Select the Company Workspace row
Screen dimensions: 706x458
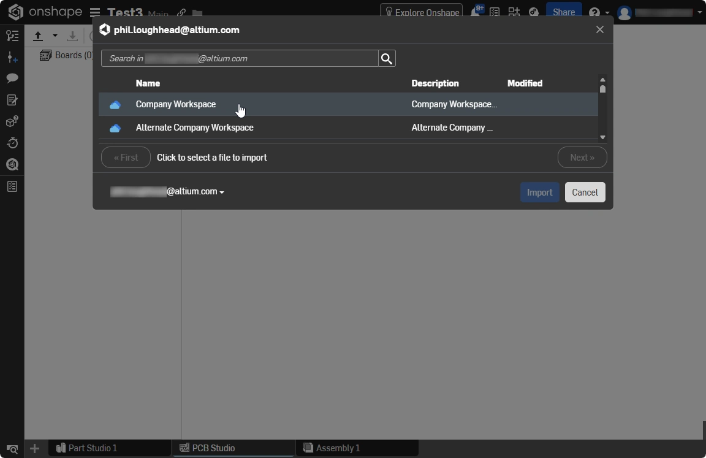coord(348,104)
